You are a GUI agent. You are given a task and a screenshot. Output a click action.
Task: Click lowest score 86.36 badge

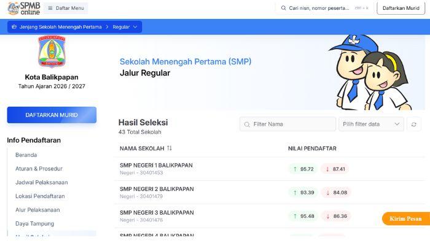click(x=337, y=216)
